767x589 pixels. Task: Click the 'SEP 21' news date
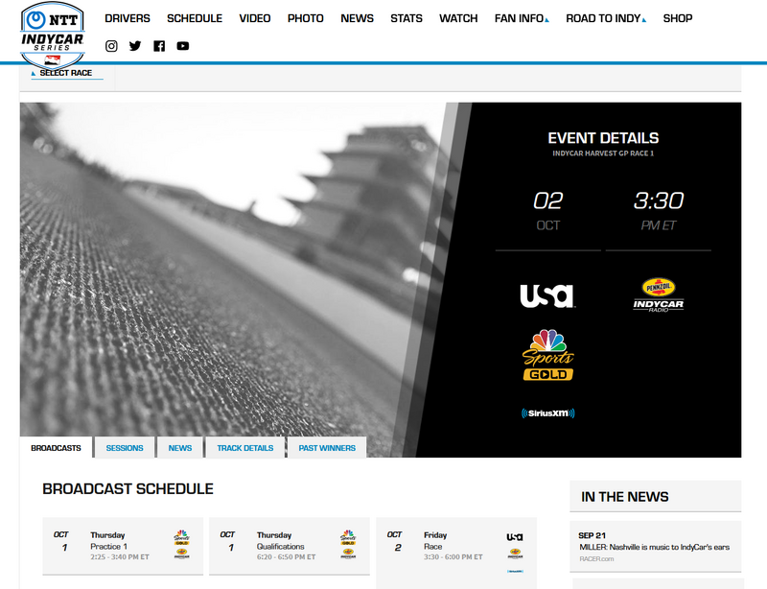(592, 535)
